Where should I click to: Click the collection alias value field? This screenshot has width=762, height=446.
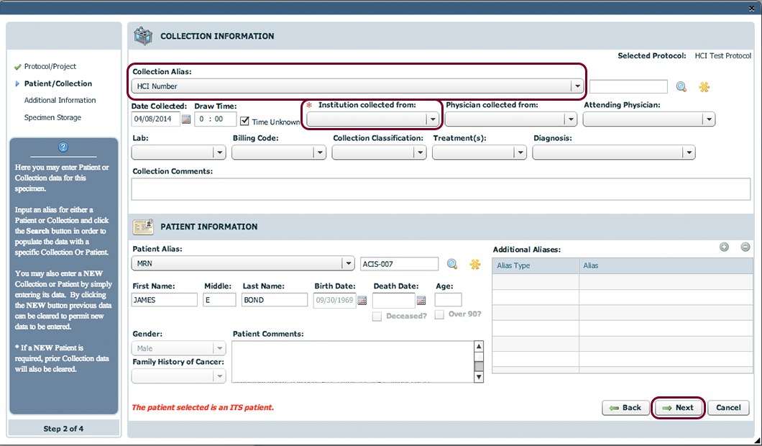628,86
